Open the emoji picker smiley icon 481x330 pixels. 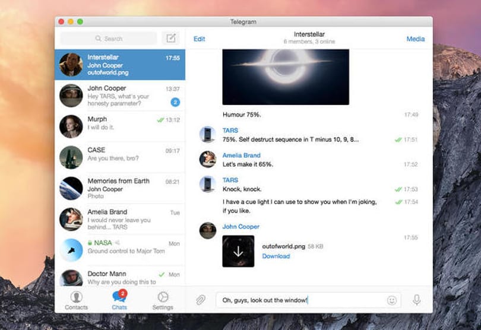[392, 300]
